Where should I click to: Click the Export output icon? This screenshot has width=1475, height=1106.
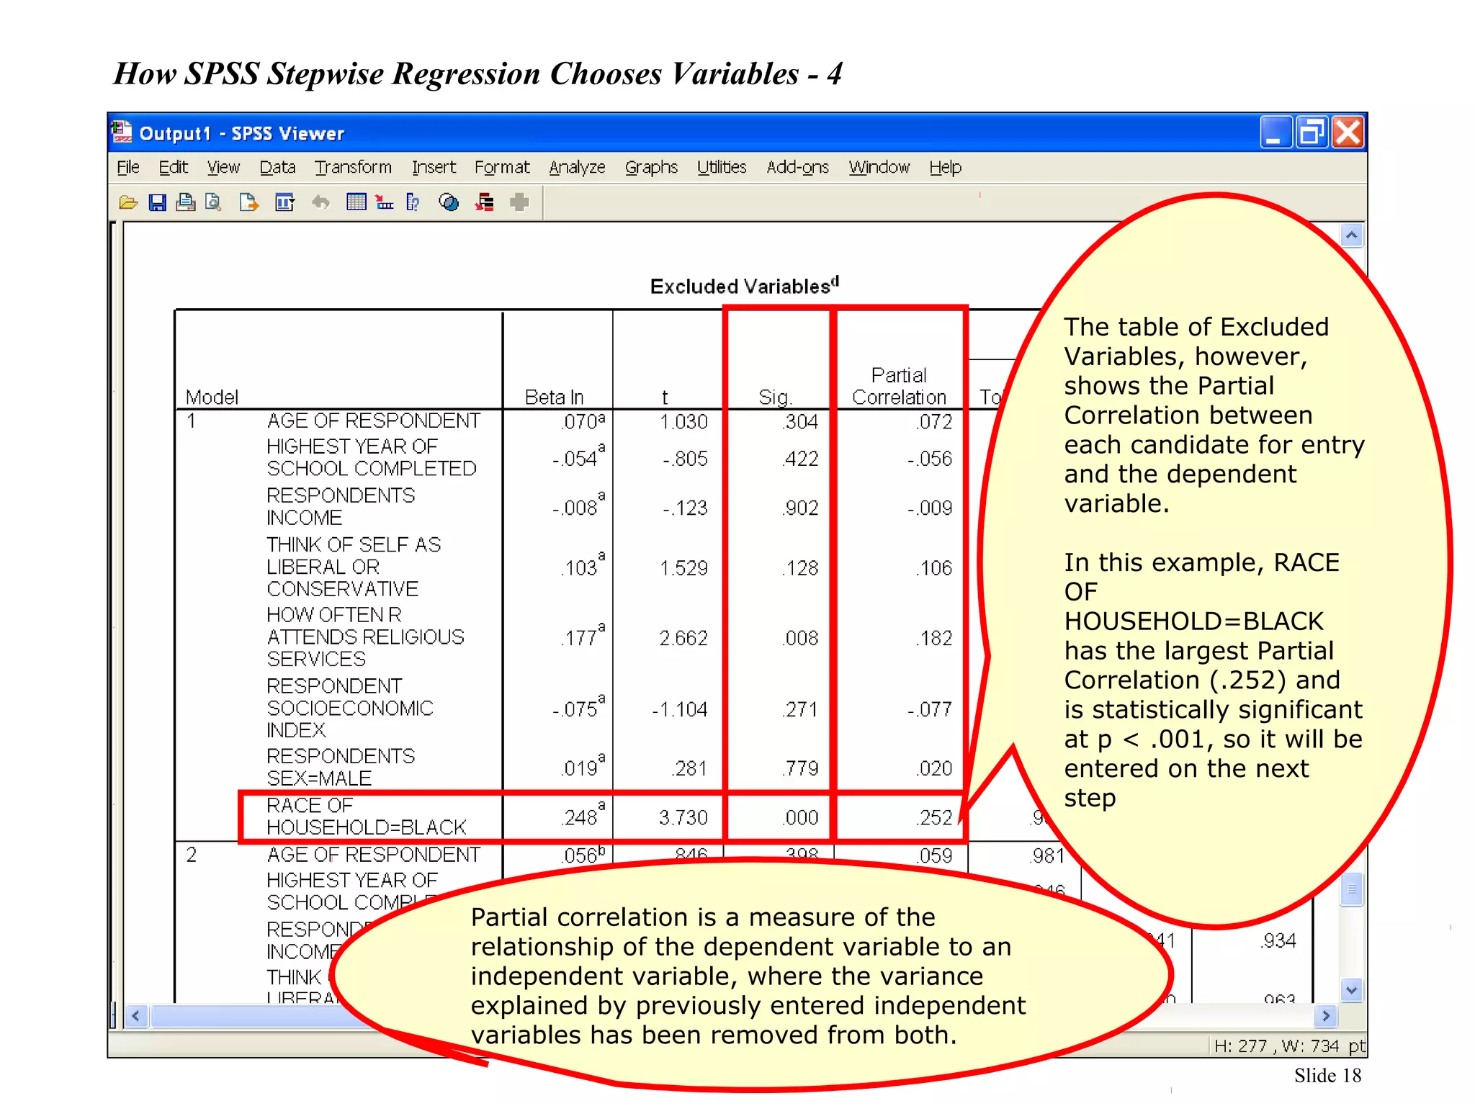point(248,202)
